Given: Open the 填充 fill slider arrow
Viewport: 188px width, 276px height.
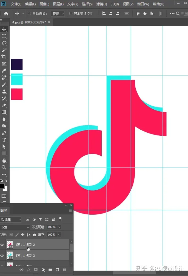Looking at the screenshot, I should coord(59,235).
